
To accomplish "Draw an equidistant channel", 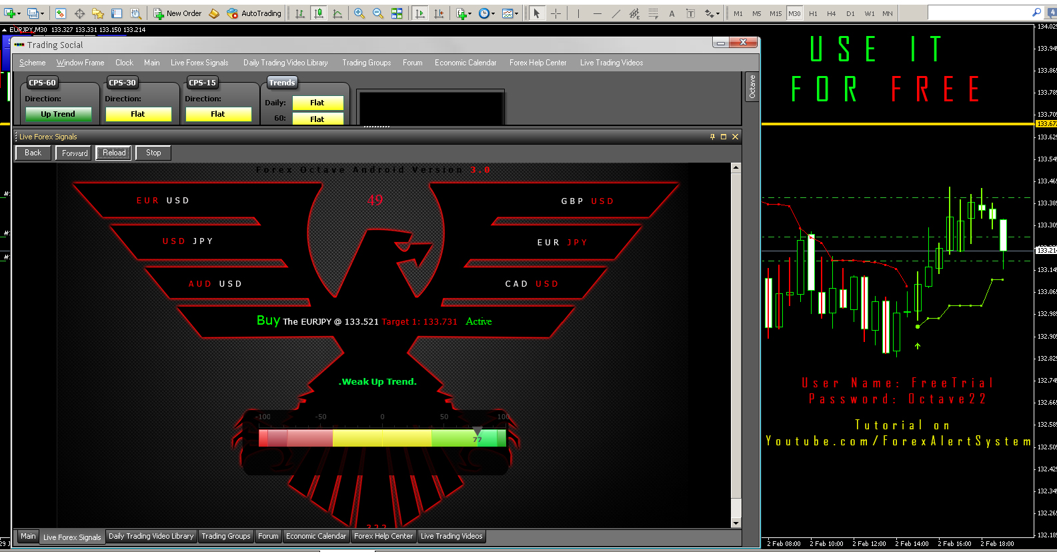I will [x=634, y=13].
